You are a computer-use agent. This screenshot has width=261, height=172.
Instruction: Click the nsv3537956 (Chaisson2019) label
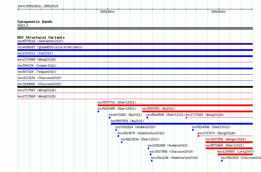172,152
